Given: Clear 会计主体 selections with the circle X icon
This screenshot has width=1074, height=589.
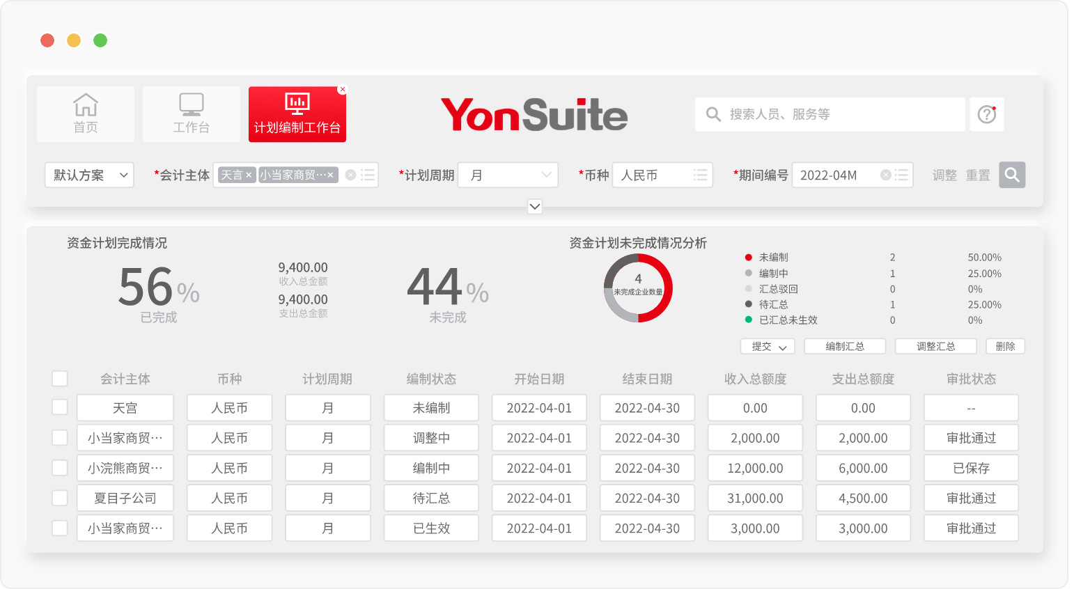Looking at the screenshot, I should click(350, 175).
